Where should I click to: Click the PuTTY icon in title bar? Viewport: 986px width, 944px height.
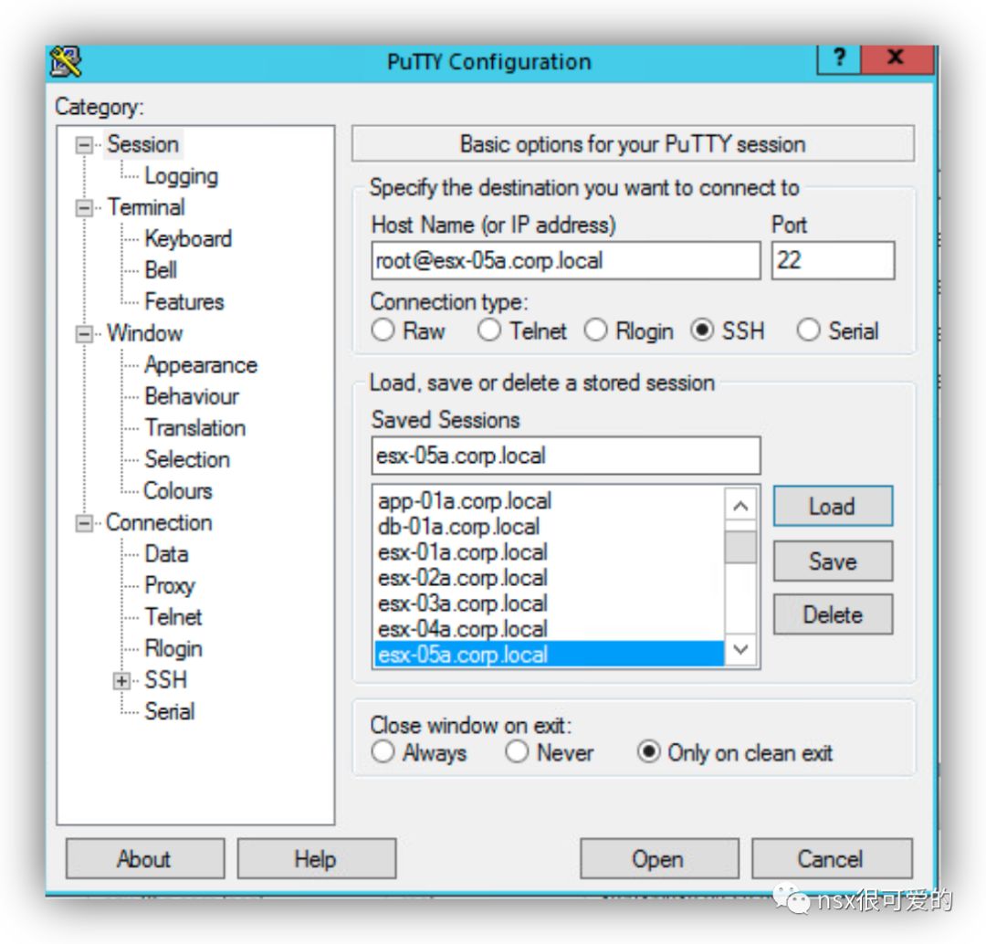pos(66,62)
